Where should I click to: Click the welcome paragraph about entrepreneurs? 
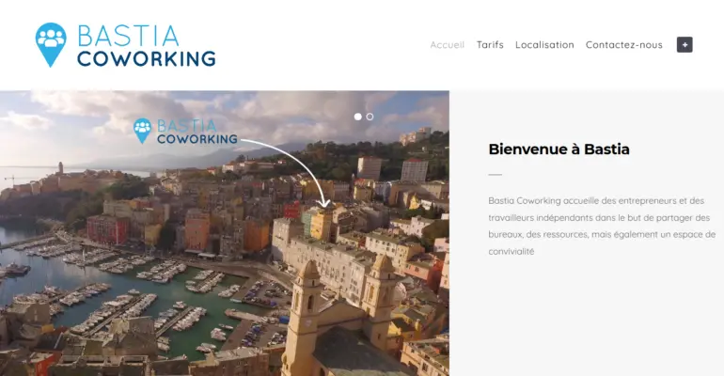[x=602, y=226]
